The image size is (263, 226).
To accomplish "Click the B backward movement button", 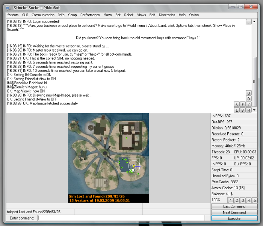I will coord(243,110).
